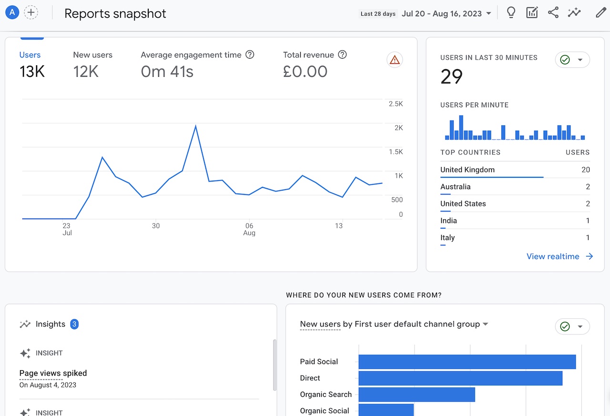
Task: Open the help icon beside Average engagement time
Action: tap(250, 55)
